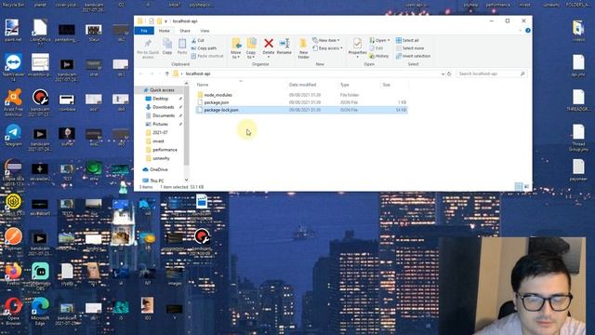Image resolution: width=595 pixels, height=335 pixels.
Task: Open Documents in navigation pane
Action: tap(164, 115)
